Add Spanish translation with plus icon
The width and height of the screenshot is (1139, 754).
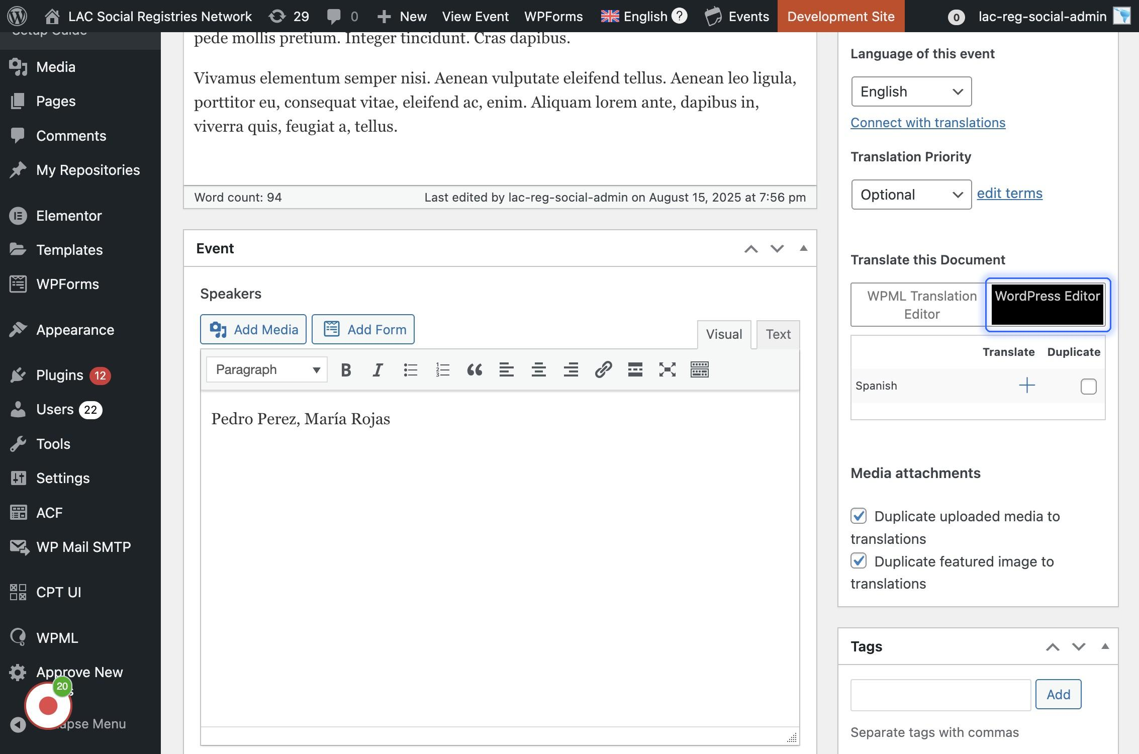pos(1026,386)
